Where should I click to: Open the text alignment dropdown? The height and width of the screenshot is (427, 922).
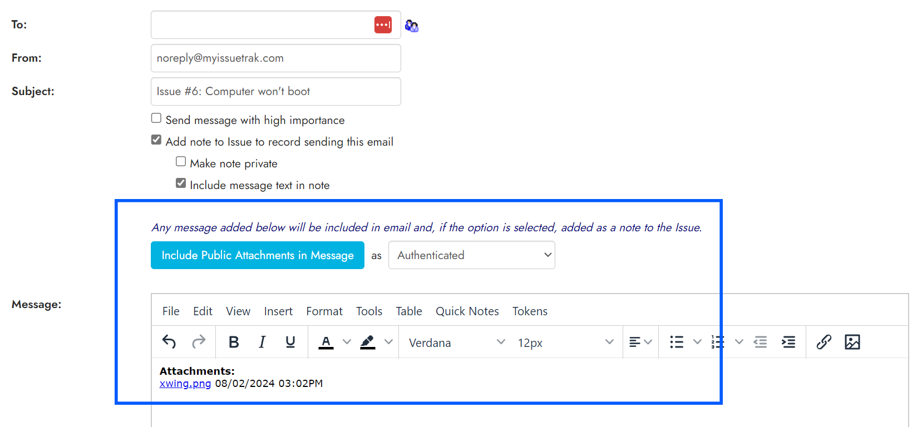640,342
